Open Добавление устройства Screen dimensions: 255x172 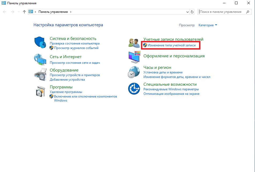tap(67, 80)
